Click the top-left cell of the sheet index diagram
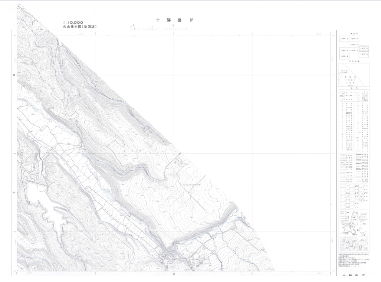 [x=344, y=39]
